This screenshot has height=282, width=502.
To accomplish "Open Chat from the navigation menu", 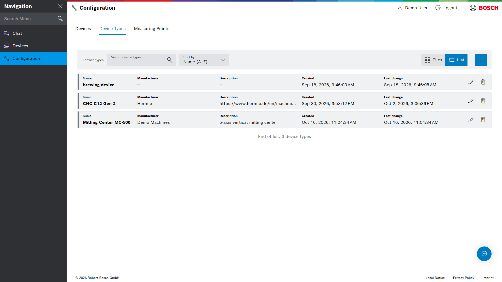I will (x=33, y=33).
